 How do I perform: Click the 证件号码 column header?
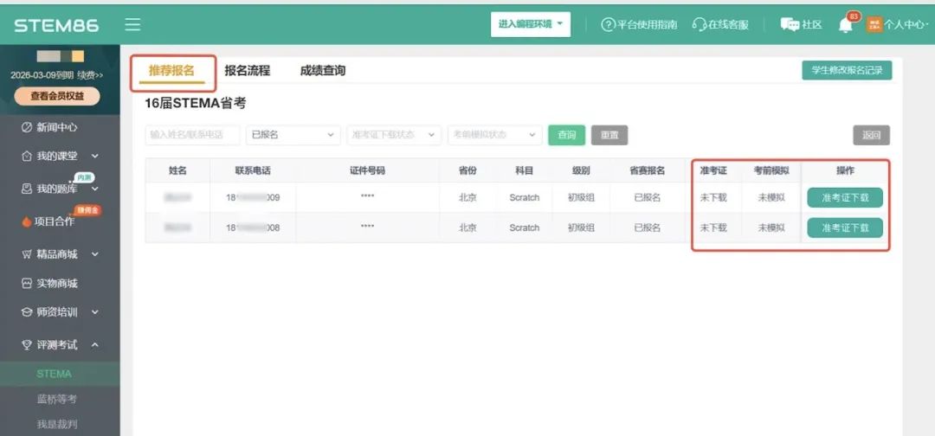[x=367, y=171]
